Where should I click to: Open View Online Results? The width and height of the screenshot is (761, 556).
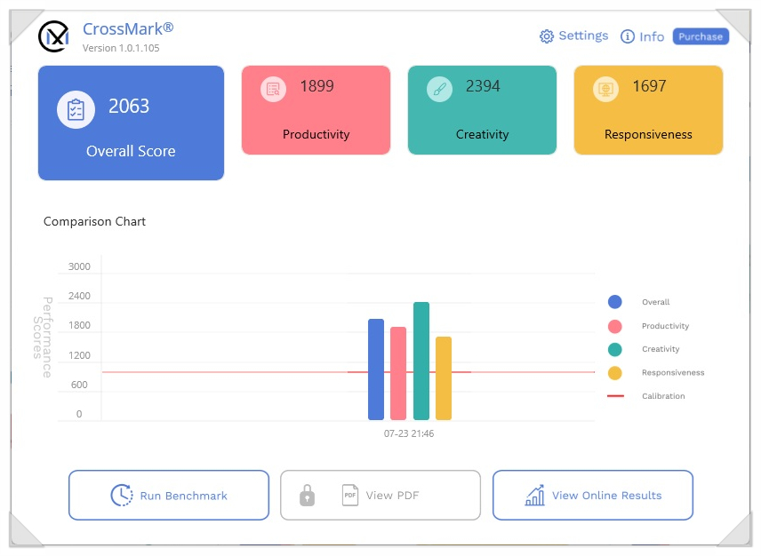[593, 495]
